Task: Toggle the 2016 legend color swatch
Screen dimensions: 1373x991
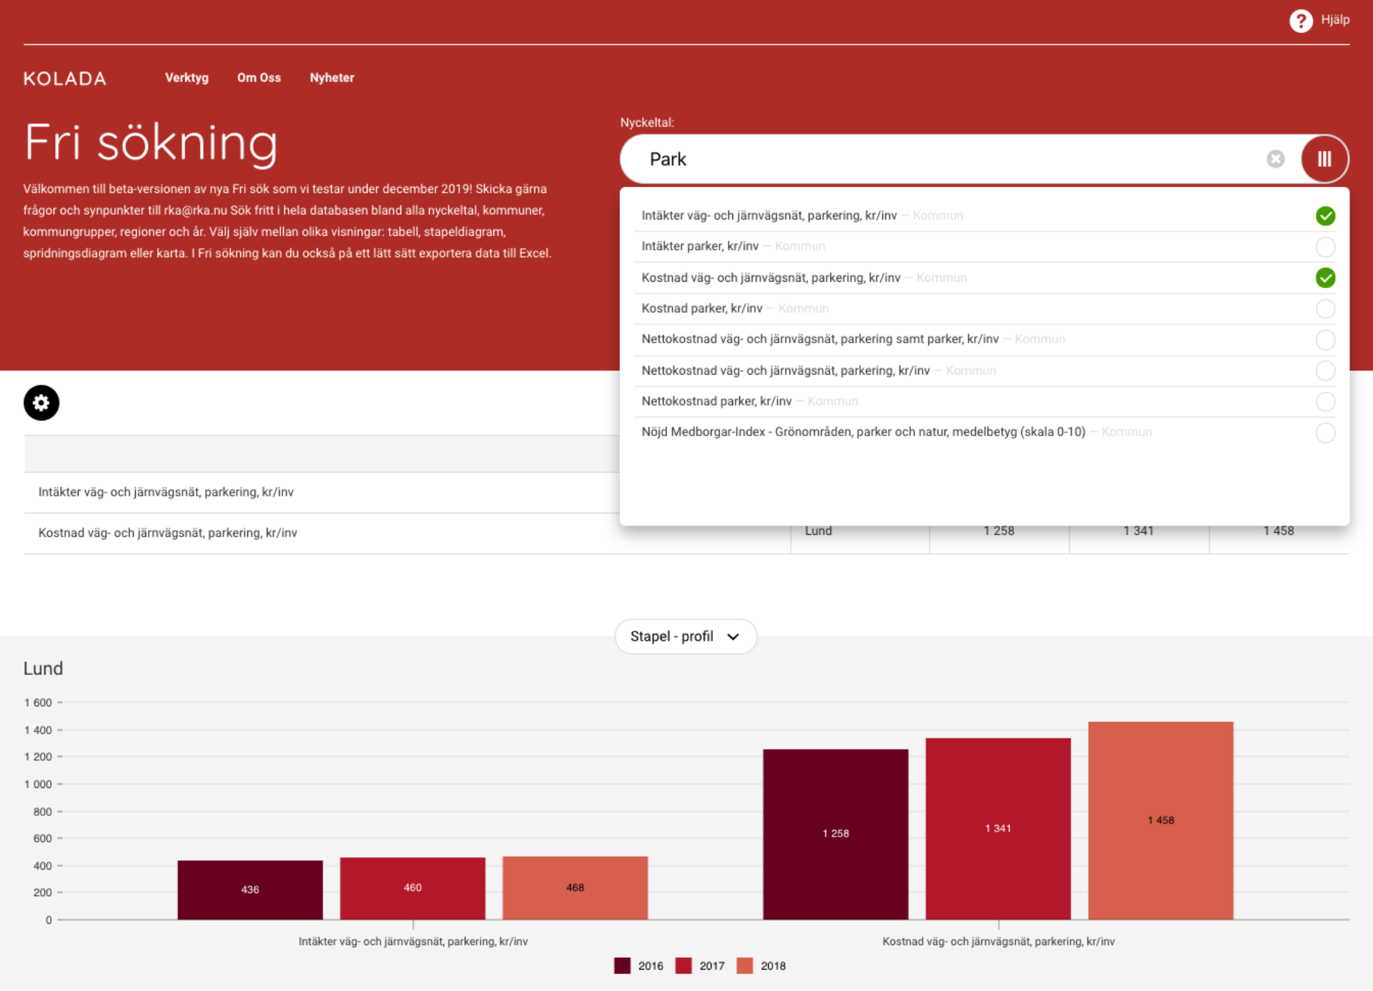Action: [x=622, y=966]
